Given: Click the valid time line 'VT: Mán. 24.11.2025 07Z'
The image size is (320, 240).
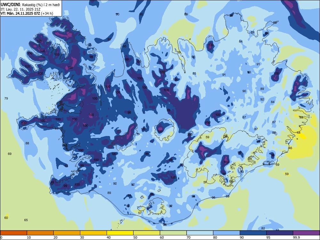Looking at the screenshot, I should [20, 13].
